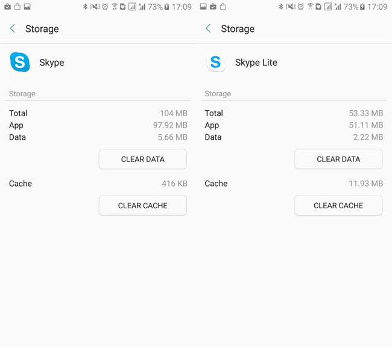Tap the Storage section header under Skype Lite
Image resolution: width=392 pixels, height=348 pixels.
pyautogui.click(x=218, y=94)
